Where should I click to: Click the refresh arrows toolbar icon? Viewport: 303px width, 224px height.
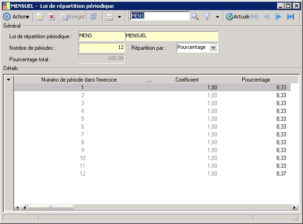[93, 17]
